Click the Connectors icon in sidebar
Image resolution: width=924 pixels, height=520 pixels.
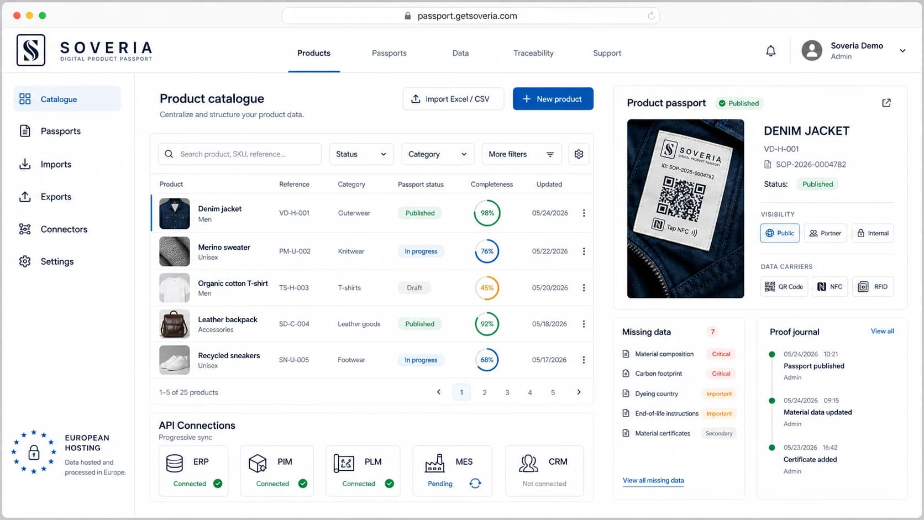(x=25, y=229)
